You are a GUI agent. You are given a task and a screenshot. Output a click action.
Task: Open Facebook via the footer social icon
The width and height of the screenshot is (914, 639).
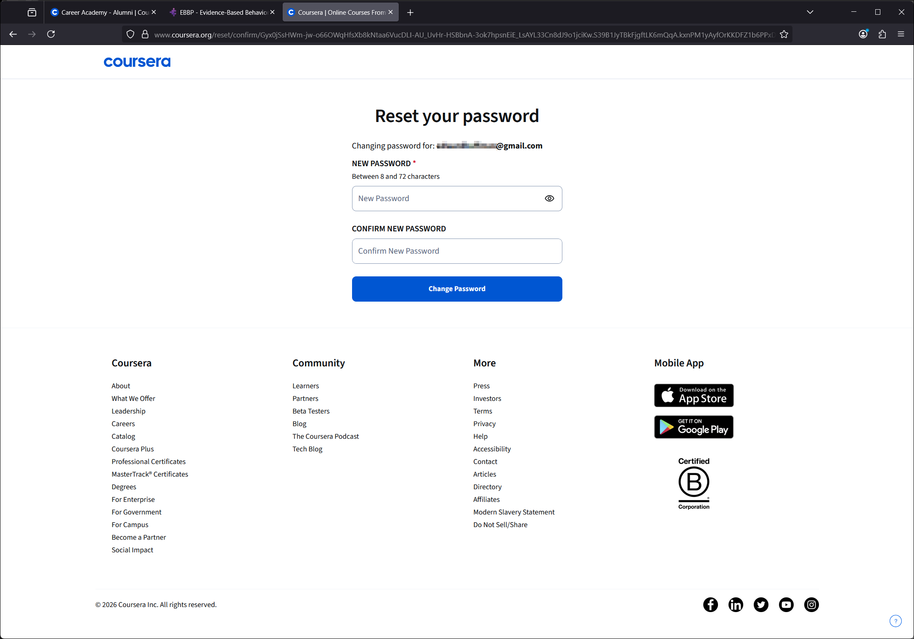(x=710, y=605)
